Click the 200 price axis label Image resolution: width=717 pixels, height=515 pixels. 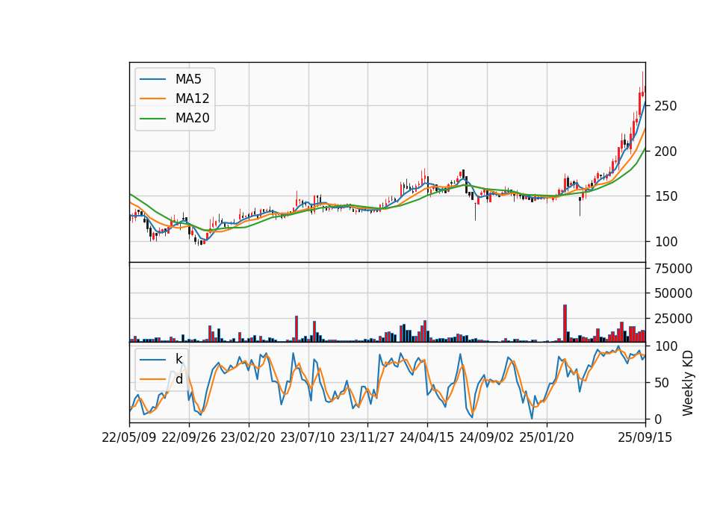click(665, 152)
